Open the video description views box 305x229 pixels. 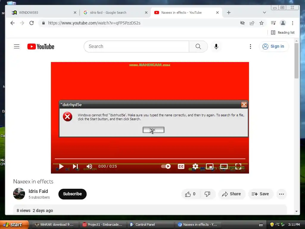pos(150,210)
